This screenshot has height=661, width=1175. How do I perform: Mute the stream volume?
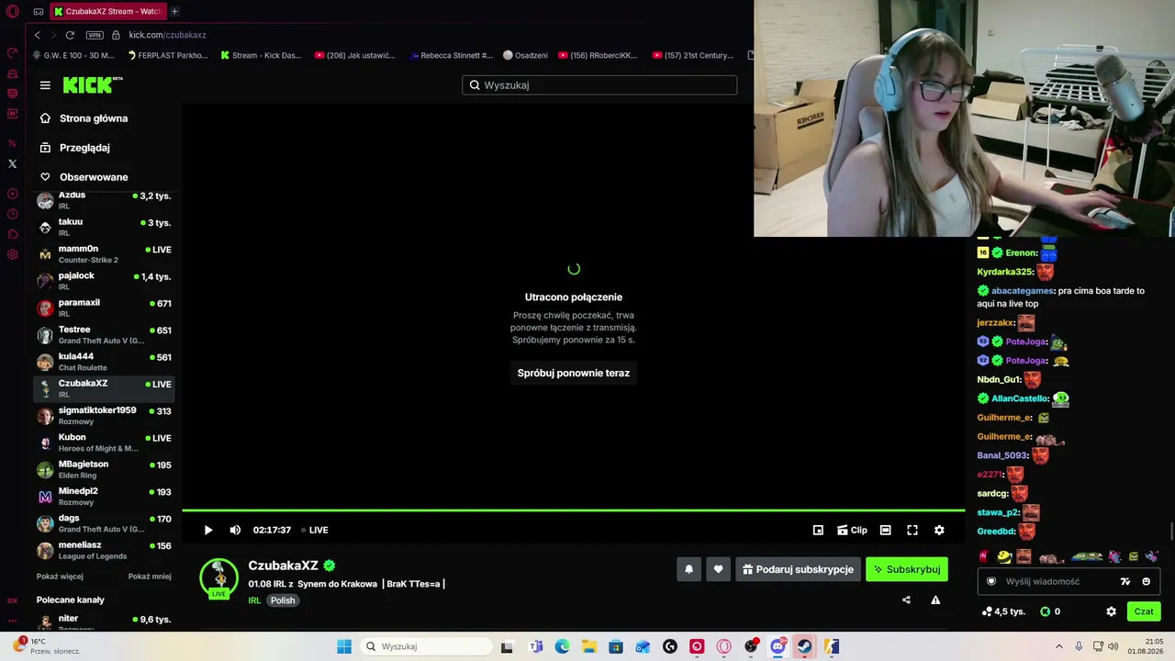pos(235,530)
